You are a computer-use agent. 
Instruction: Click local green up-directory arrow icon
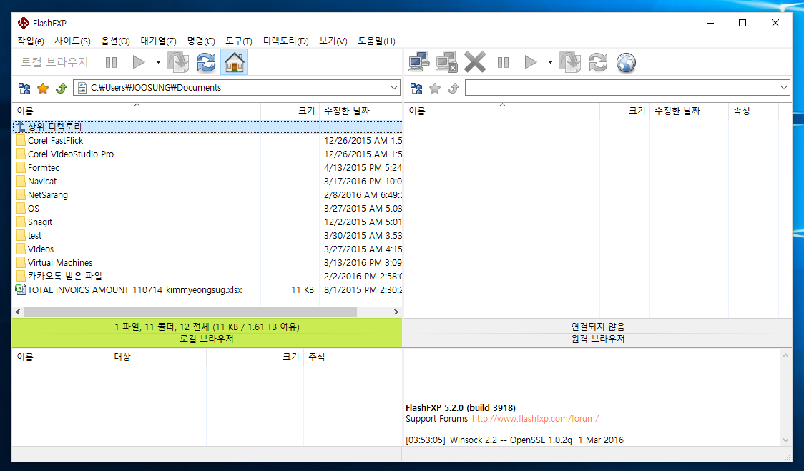coord(61,89)
